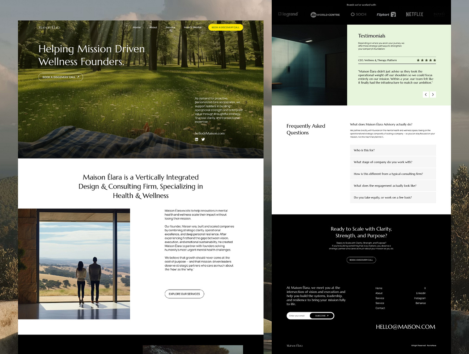The width and height of the screenshot is (469, 354).
Task: Open the LinkedIn icon in the hero section
Action: point(197,139)
